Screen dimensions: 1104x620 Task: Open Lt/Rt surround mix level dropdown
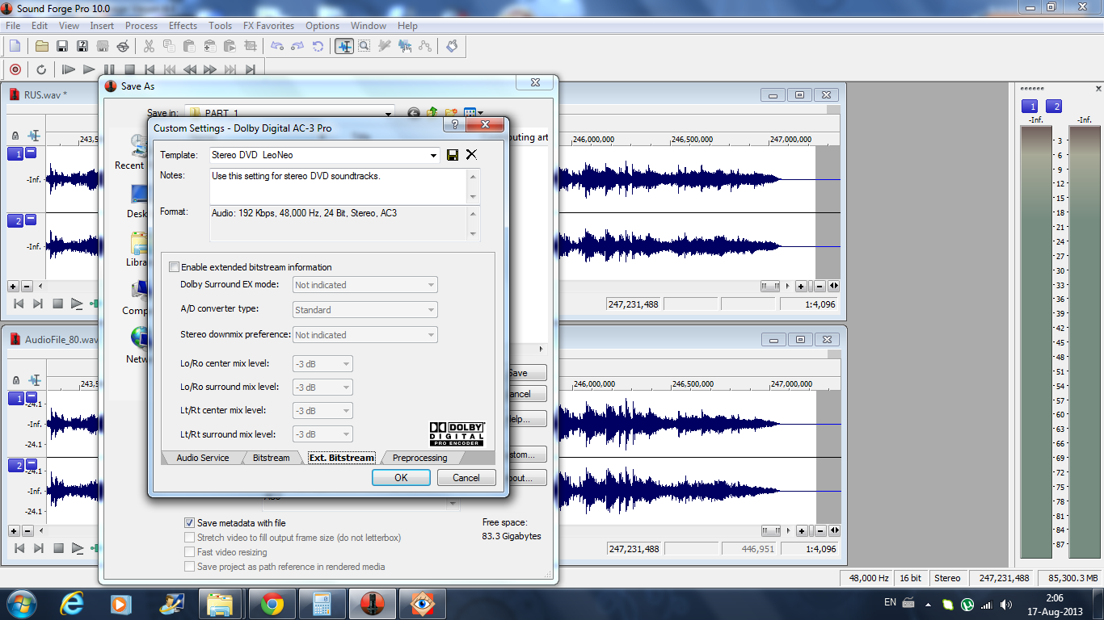pos(346,434)
